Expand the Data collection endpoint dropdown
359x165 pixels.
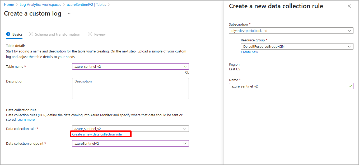click(130, 143)
